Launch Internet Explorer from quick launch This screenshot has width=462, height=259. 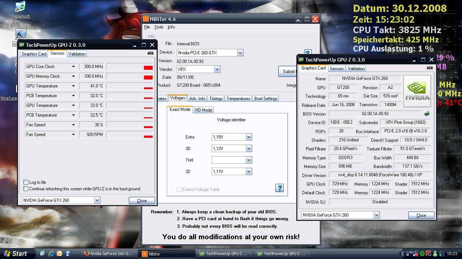pos(51,254)
